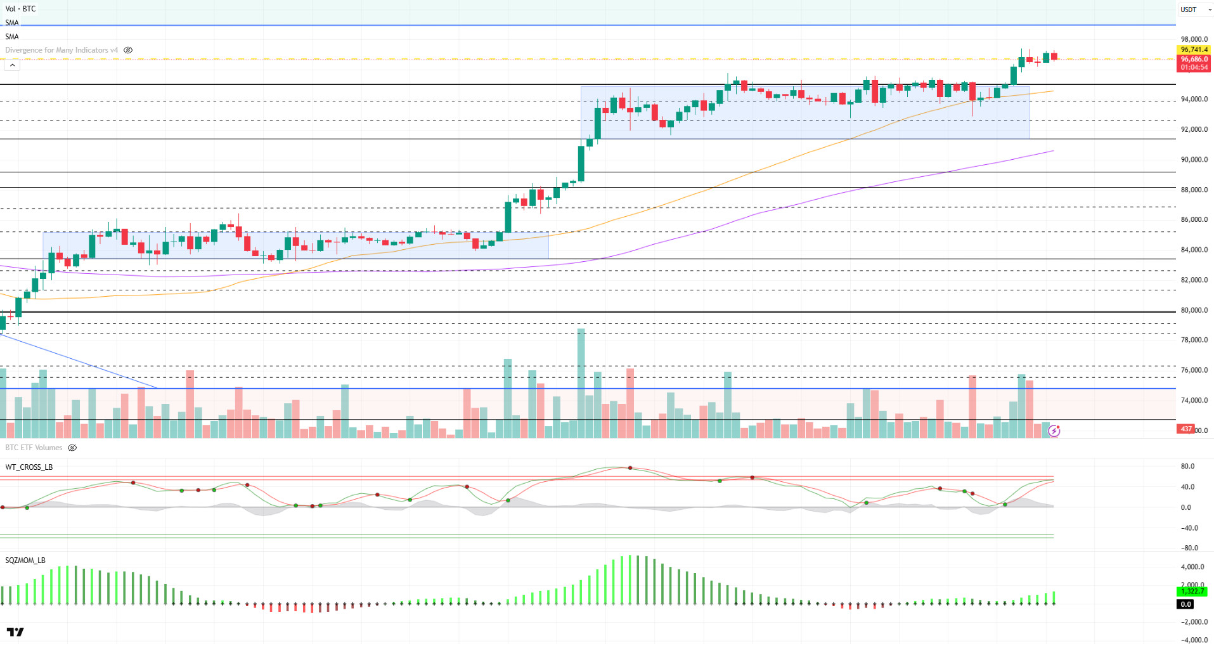1214x648 pixels.
Task: Click the Divergence for Many Indicators v4 label
Action: 61,50
